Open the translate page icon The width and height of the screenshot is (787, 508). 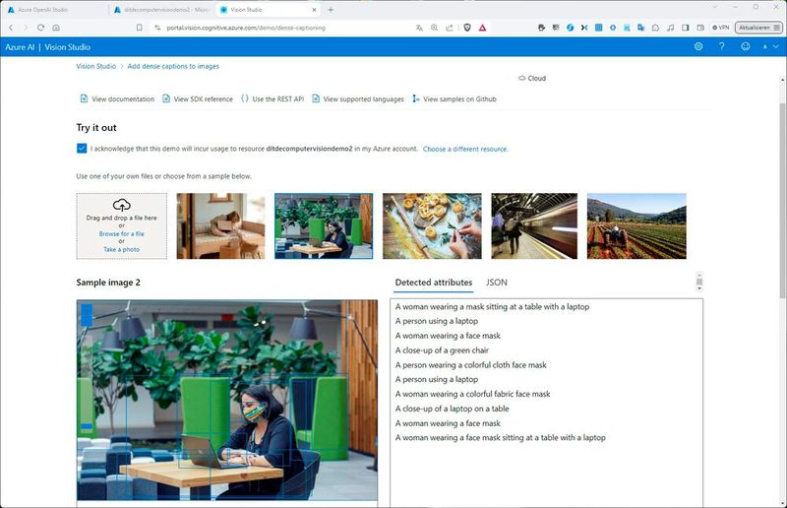point(419,28)
